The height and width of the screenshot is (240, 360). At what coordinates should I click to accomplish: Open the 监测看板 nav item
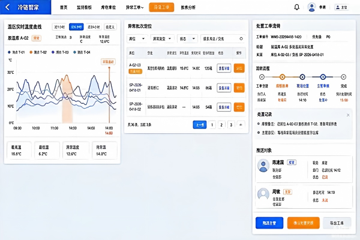[84, 7]
